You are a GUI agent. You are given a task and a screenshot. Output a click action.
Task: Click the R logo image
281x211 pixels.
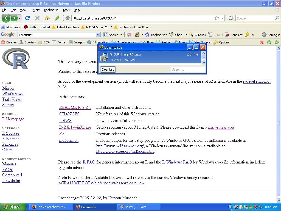coord(16,58)
